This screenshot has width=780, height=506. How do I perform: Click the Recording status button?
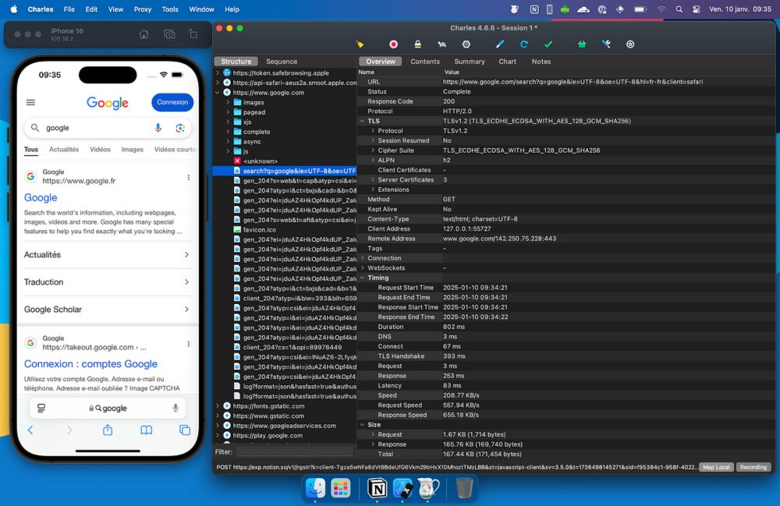753,467
